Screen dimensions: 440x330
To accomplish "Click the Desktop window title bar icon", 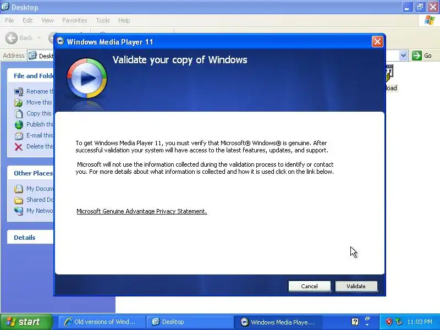I will pyautogui.click(x=5, y=7).
